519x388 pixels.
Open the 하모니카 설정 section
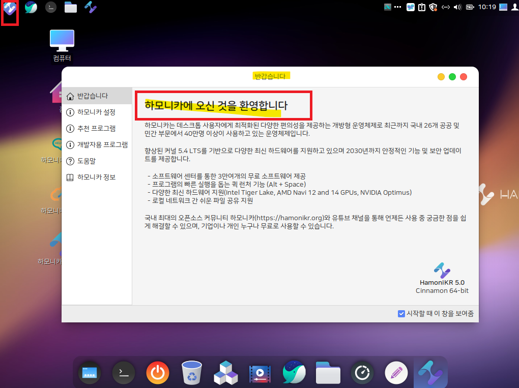97,112
